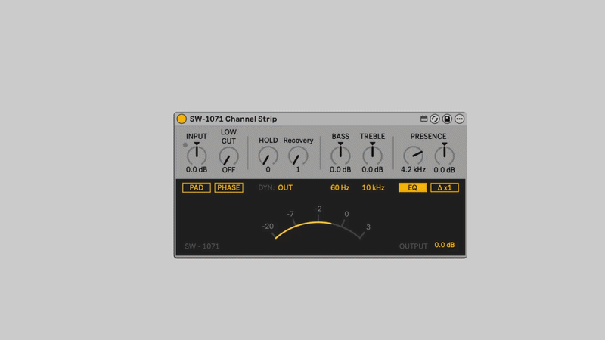Click the HOLD knob
This screenshot has width=605, height=340.
point(268,156)
